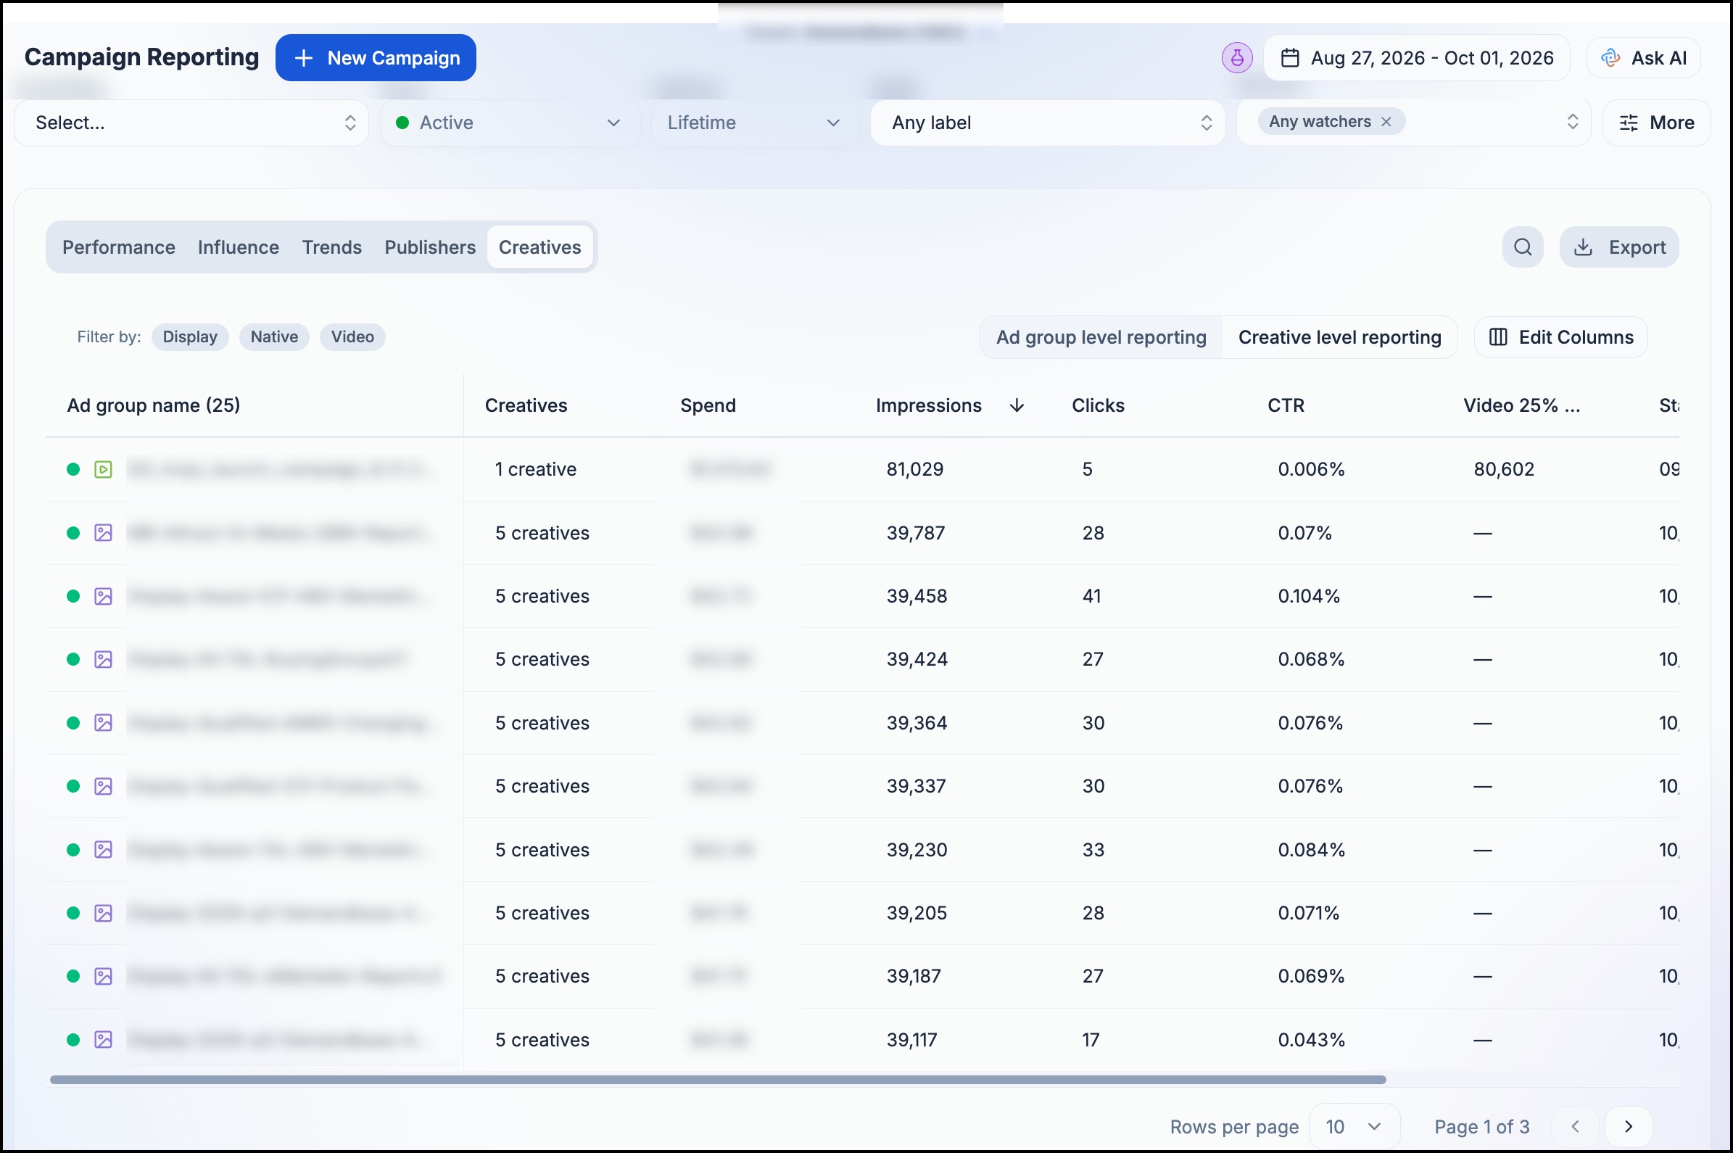Click the image type icon in 39,230 row
This screenshot has height=1153, width=1733.
[103, 850]
